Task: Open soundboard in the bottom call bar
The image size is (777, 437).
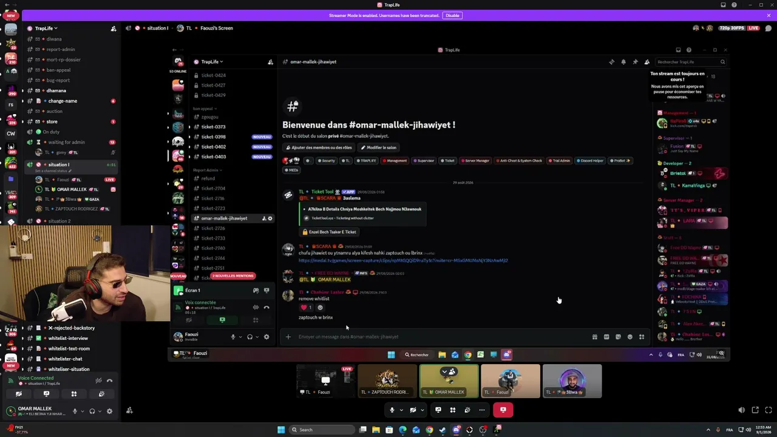Action: pyautogui.click(x=467, y=410)
